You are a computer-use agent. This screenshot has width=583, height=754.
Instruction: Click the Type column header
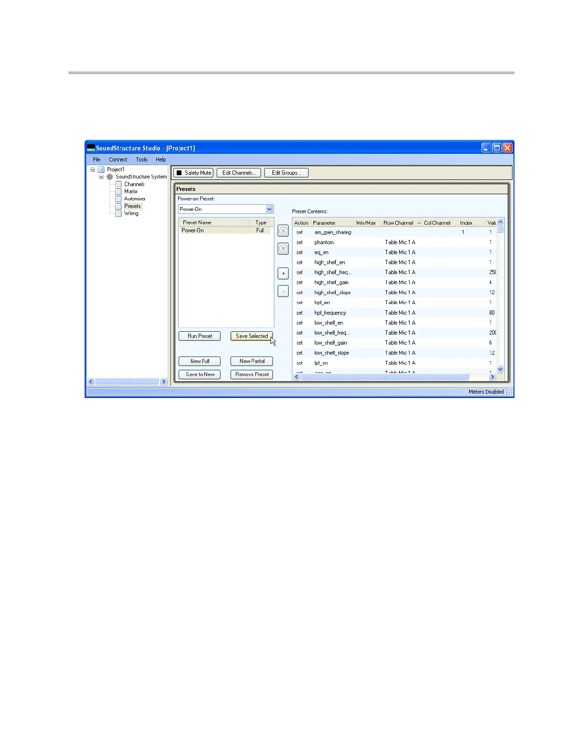point(261,222)
